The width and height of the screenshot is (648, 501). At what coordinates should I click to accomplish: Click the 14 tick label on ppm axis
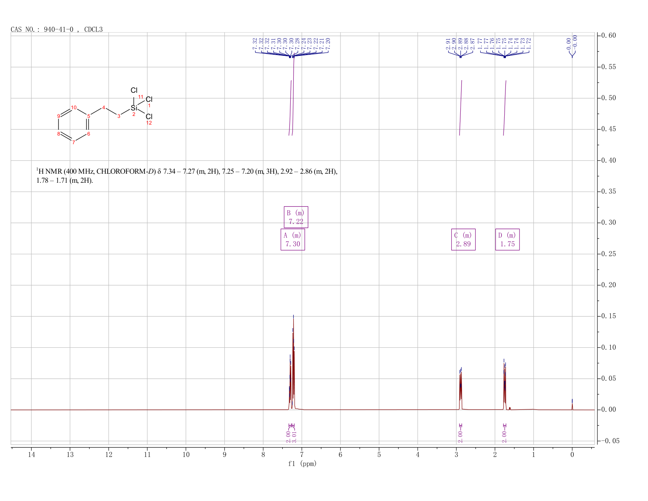(x=31, y=455)
